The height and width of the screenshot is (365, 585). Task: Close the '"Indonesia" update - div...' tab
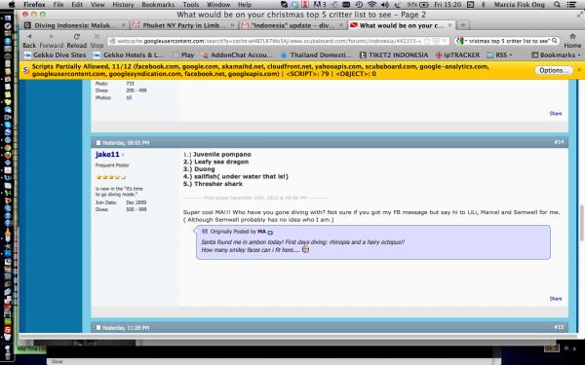pyautogui.click(x=341, y=25)
